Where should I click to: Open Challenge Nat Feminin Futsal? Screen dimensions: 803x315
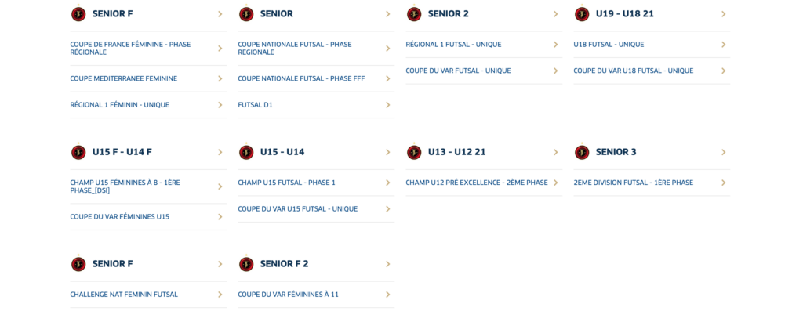click(x=124, y=295)
